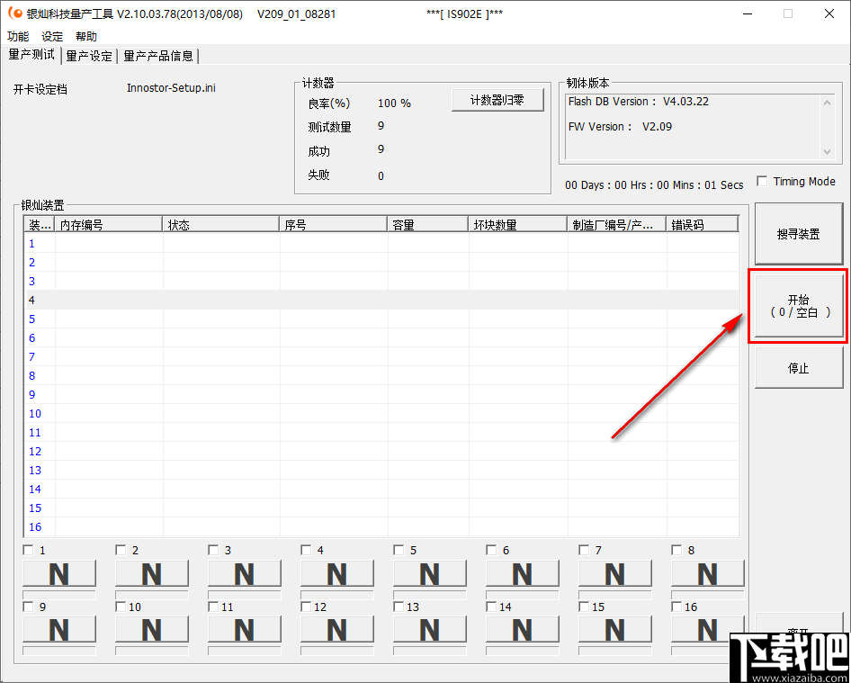Click the port 12 status 'N' icon

click(x=336, y=630)
